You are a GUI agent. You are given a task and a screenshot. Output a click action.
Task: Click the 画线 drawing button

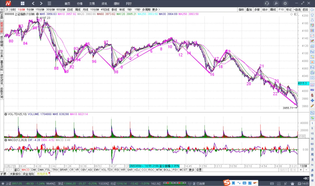pyautogui.click(x=273, y=9)
